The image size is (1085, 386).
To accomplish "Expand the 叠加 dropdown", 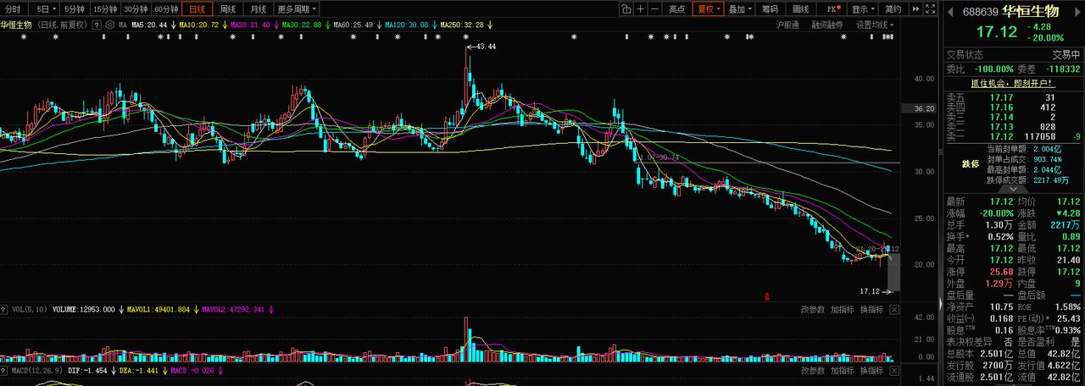I will point(740,8).
